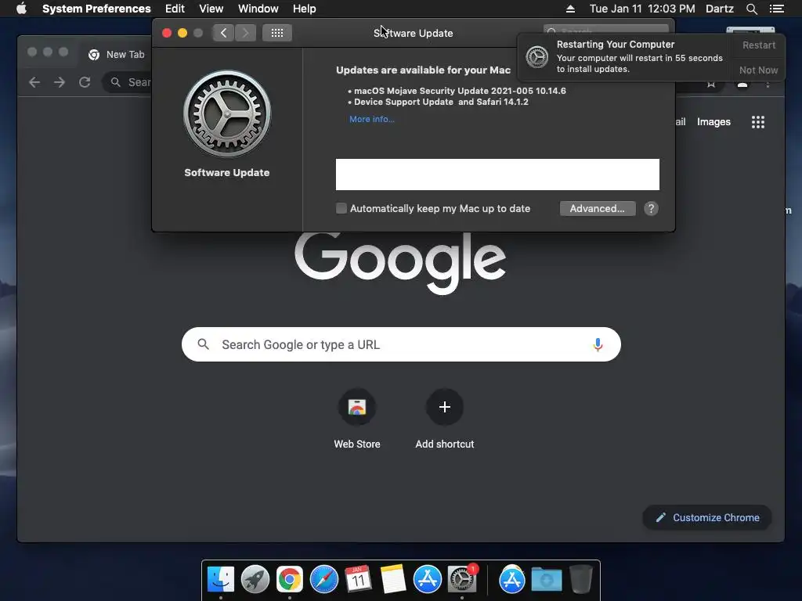Viewport: 802px width, 601px height.
Task: Click the eject icon in menu bar
Action: click(x=570, y=9)
